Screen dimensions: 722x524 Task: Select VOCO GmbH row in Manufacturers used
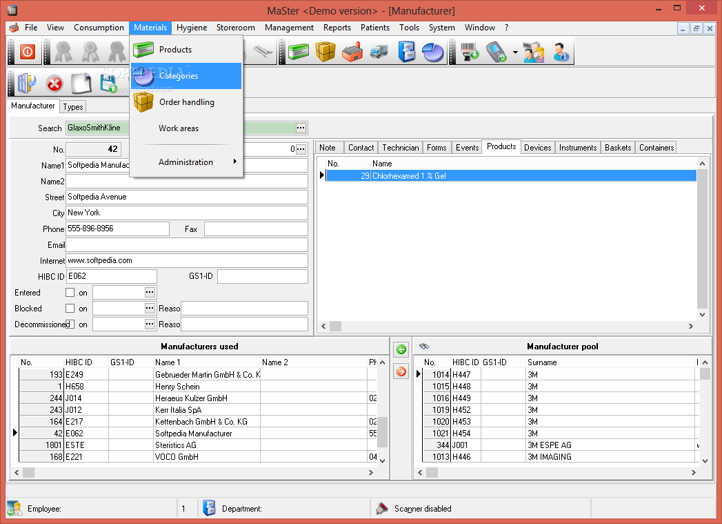pyautogui.click(x=198, y=457)
